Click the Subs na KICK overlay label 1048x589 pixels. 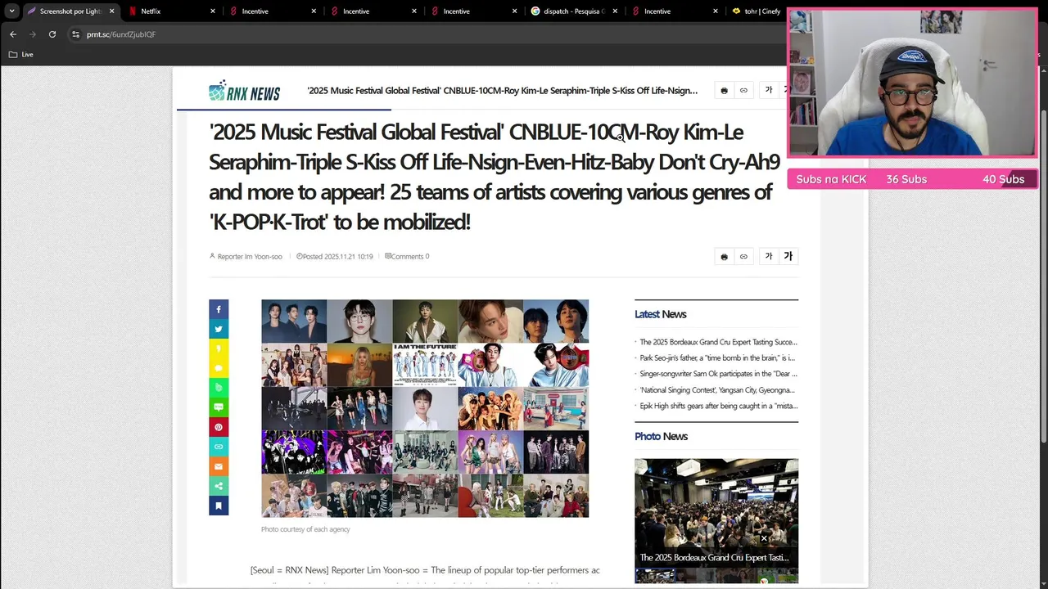pos(831,179)
